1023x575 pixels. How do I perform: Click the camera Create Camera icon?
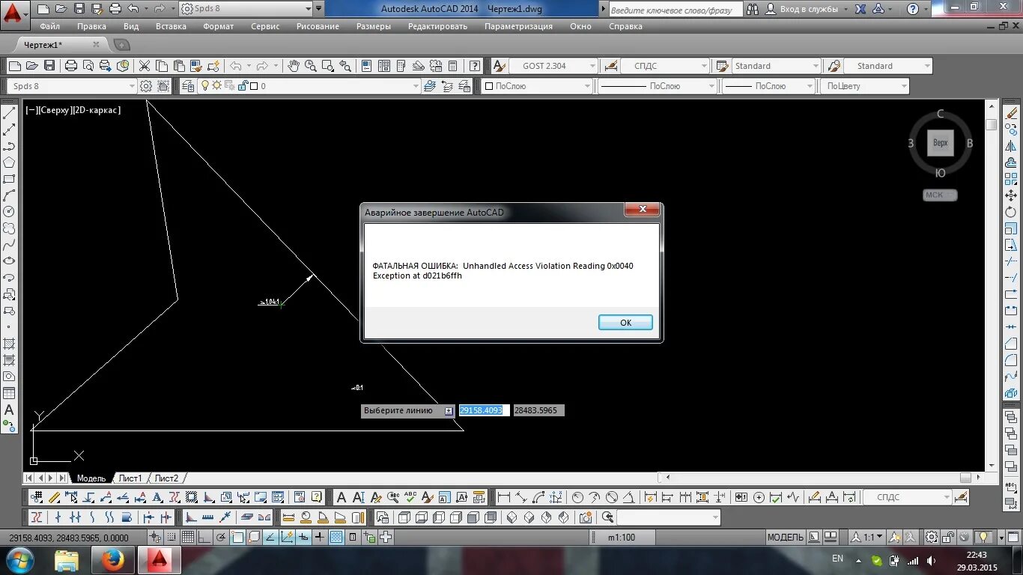pos(586,517)
